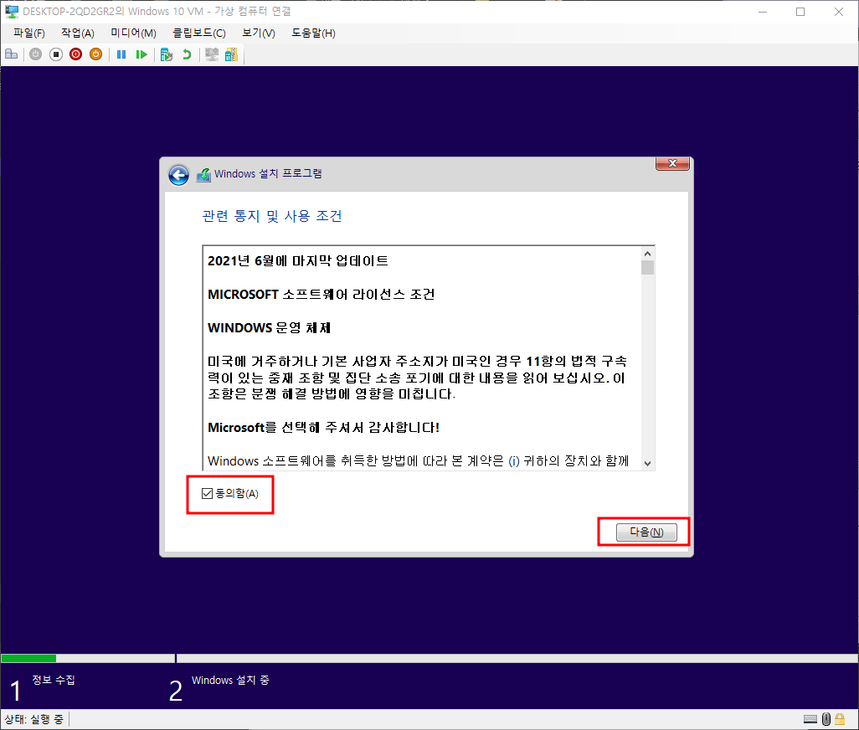
Task: Open the 클립보드(C) menu
Action: pos(199,33)
